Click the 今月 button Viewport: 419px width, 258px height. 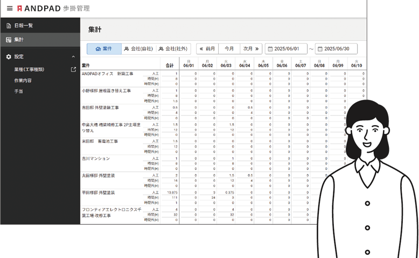(229, 49)
